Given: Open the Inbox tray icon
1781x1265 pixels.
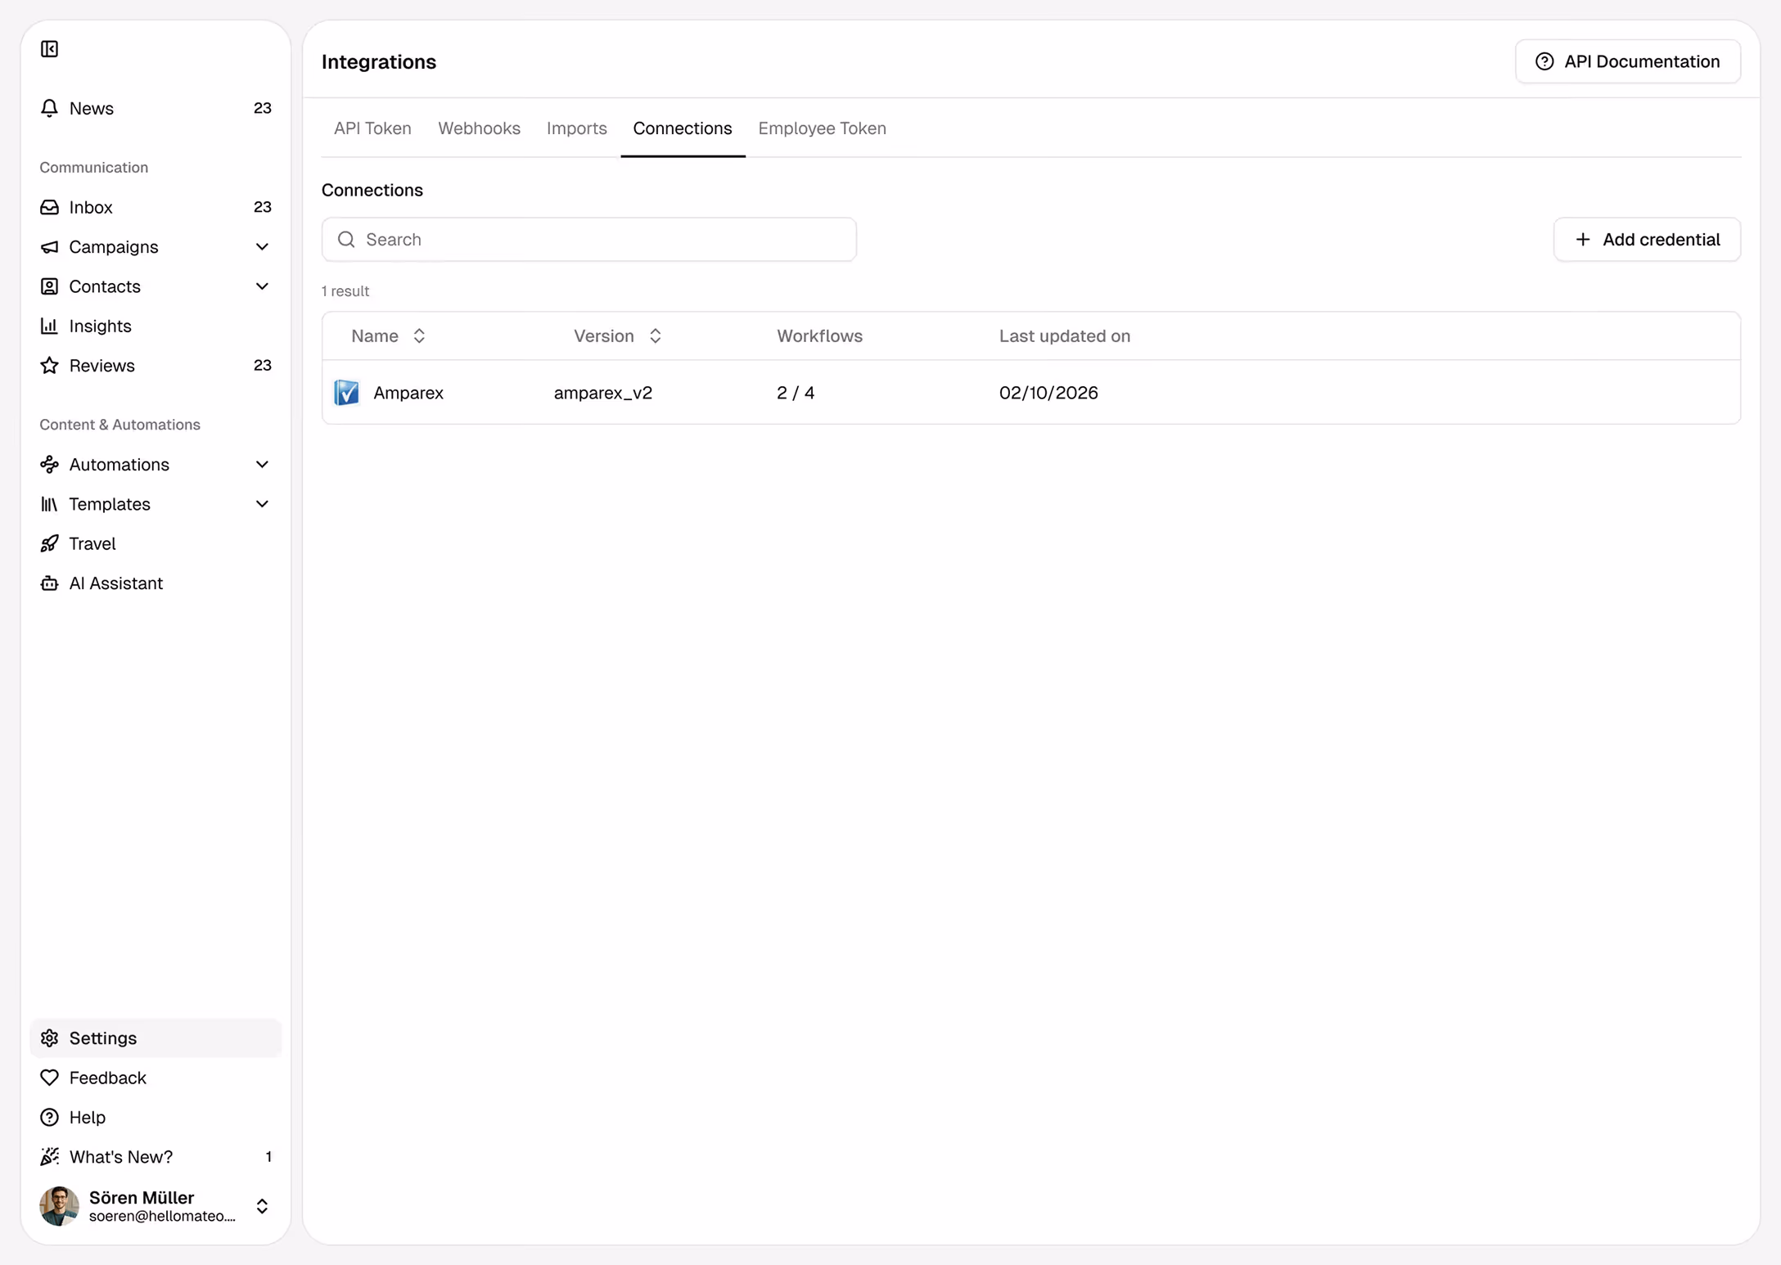Looking at the screenshot, I should (49, 207).
